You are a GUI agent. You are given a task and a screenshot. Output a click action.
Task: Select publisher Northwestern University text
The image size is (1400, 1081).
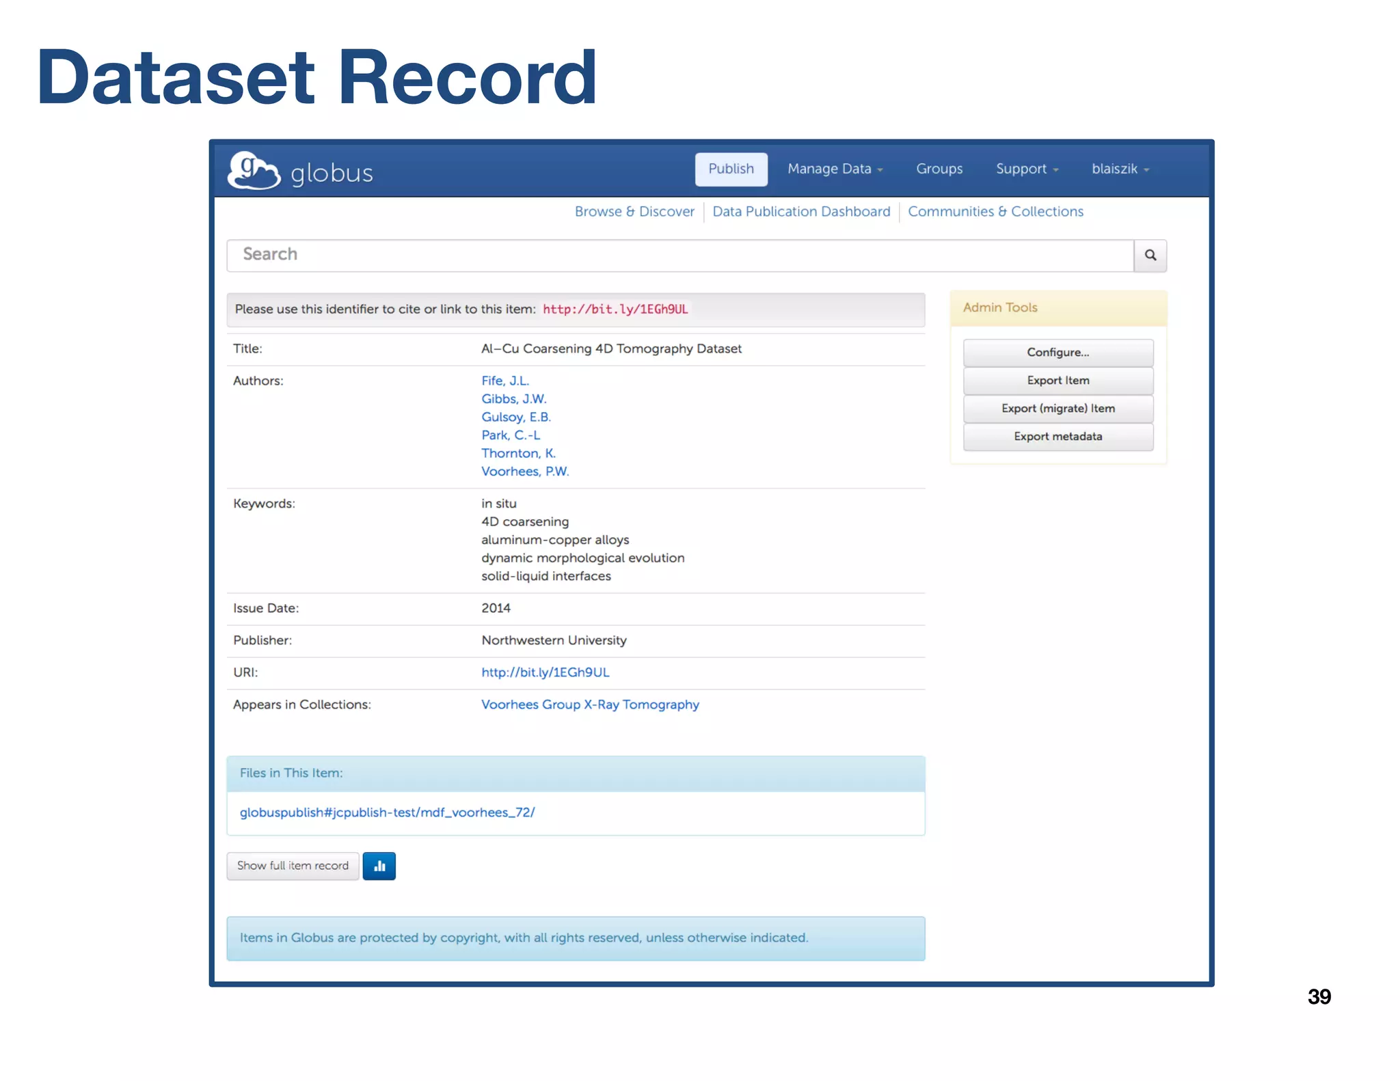click(x=554, y=640)
